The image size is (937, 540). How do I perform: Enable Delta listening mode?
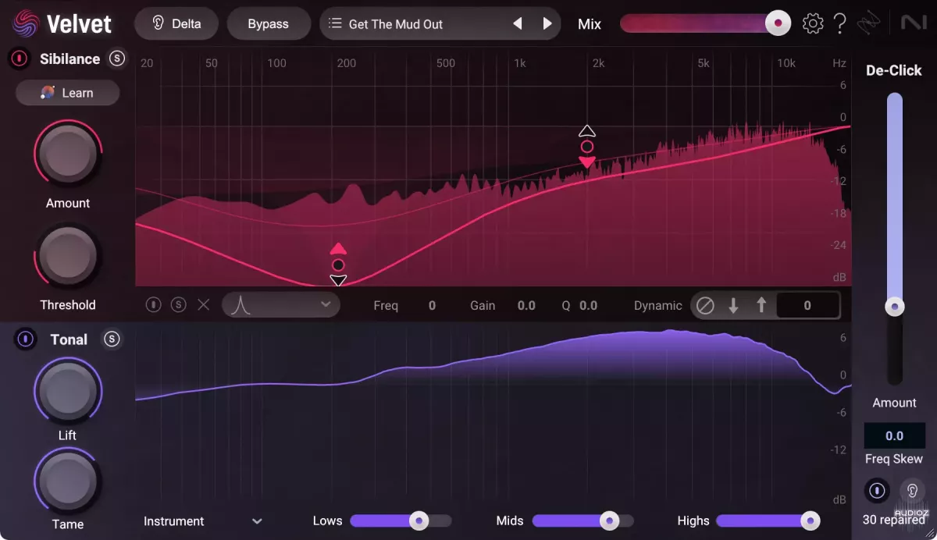[x=176, y=23]
